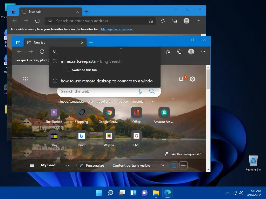Open Widgets from taskbar
This screenshot has height=199, width=266.
tap(133, 193)
